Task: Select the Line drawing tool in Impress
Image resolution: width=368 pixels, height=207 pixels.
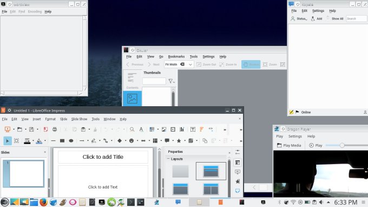Action: [53, 141]
